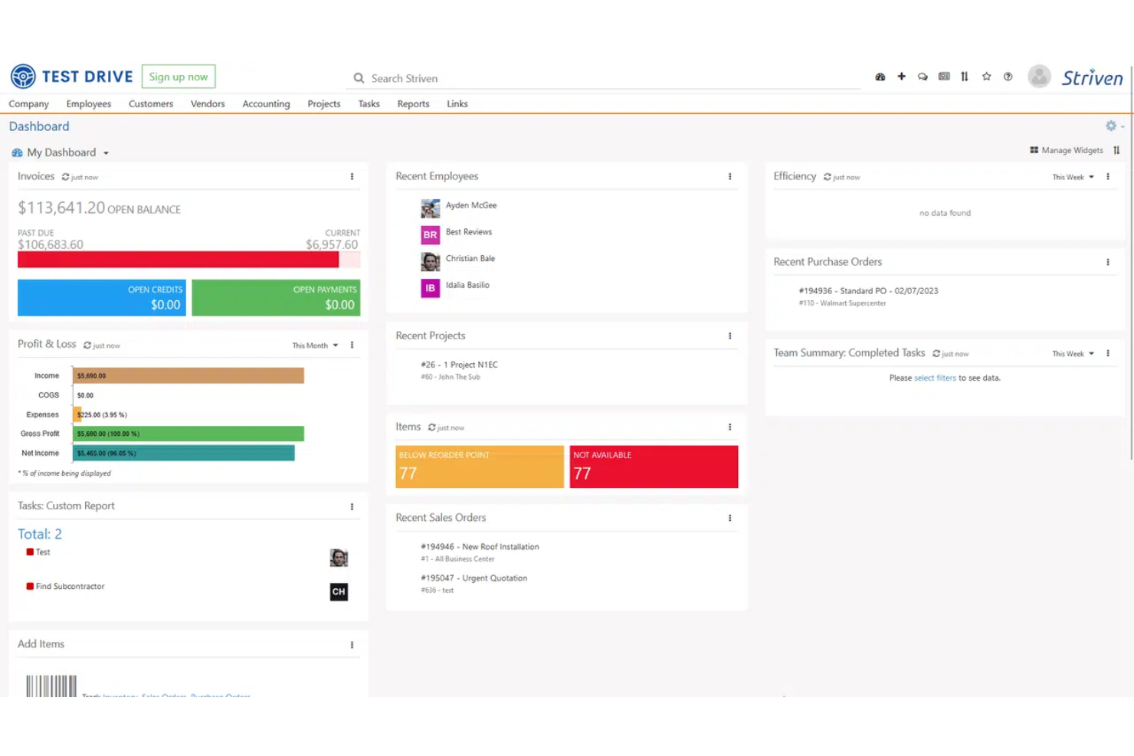Viewport: 1134px width, 756px height.
Task: Open the calendar icon in the header
Action: [x=944, y=77]
